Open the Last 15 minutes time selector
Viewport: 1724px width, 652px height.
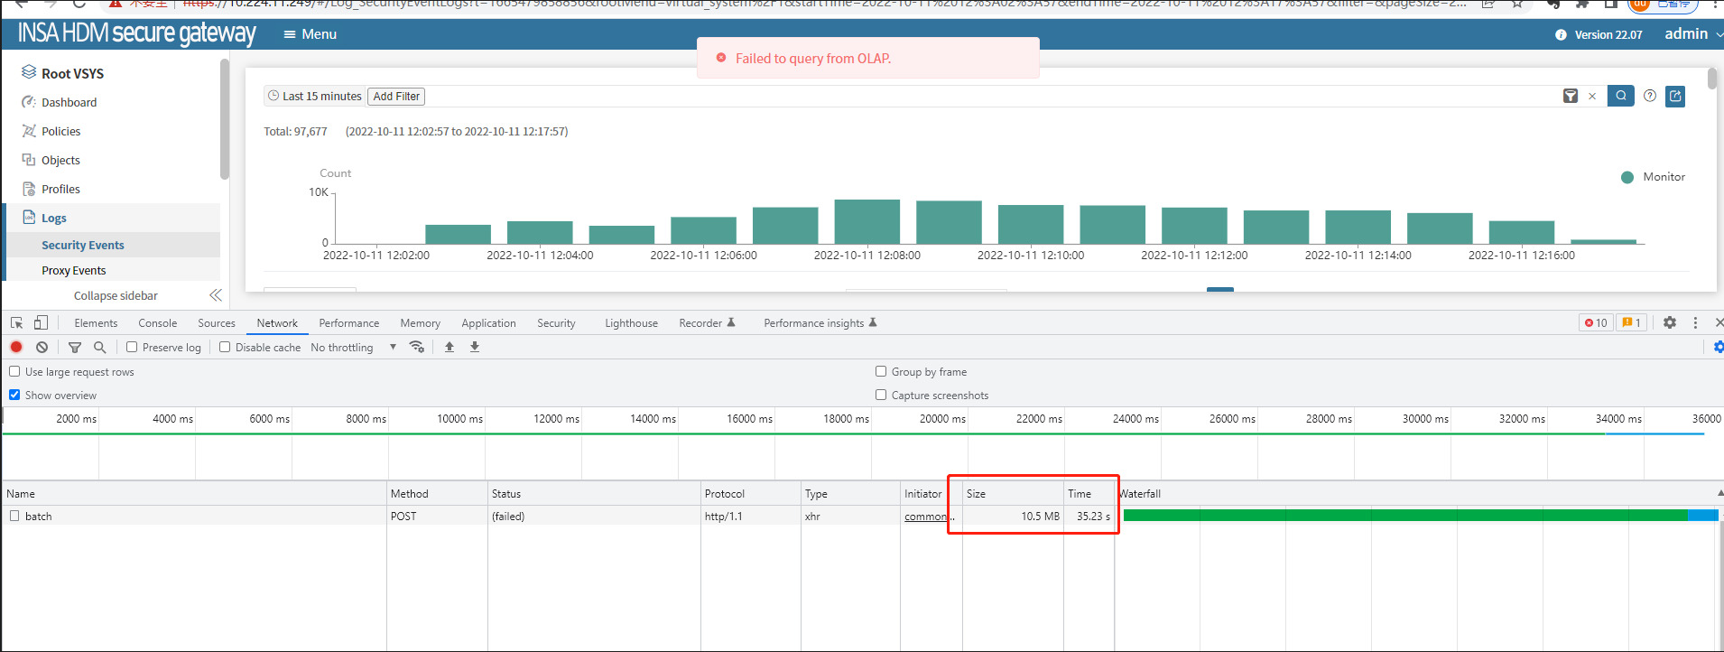point(314,96)
